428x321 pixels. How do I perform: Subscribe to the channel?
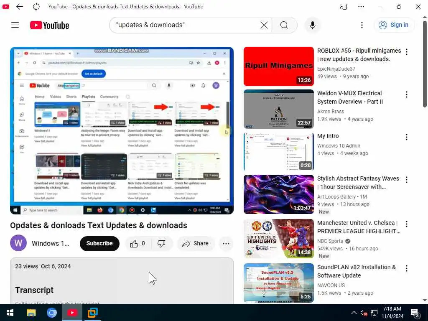pyautogui.click(x=99, y=243)
